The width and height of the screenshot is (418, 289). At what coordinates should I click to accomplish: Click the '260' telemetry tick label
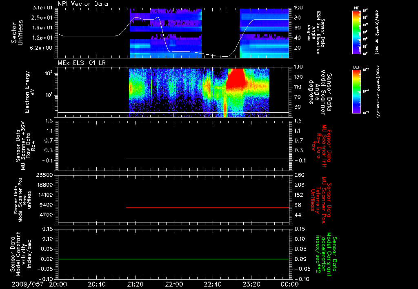[298, 175]
